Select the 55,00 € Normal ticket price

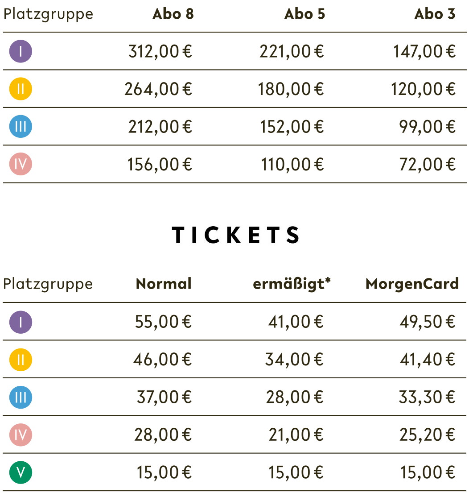click(163, 322)
